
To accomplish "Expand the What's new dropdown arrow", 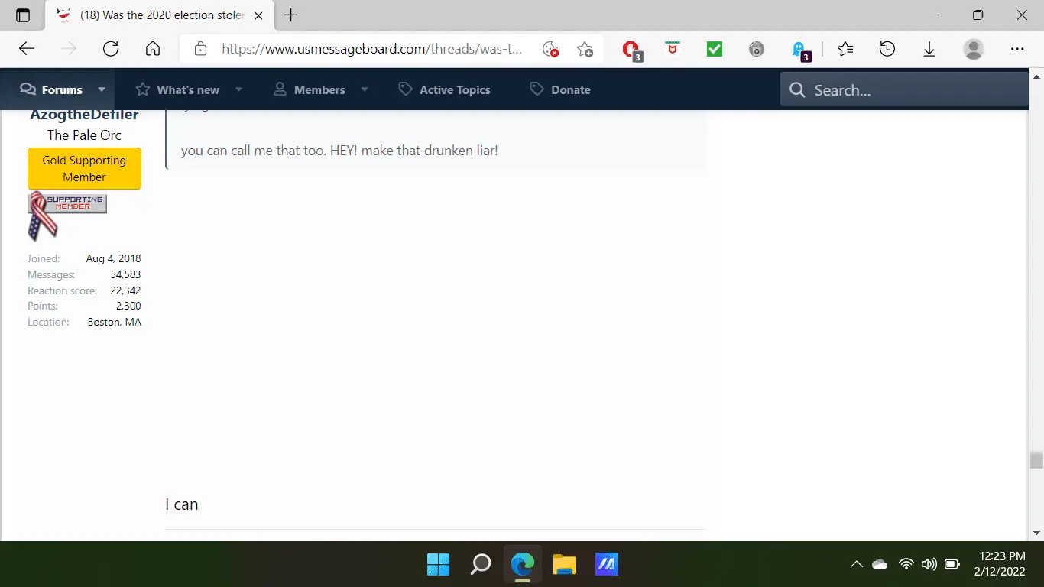I will tap(238, 89).
